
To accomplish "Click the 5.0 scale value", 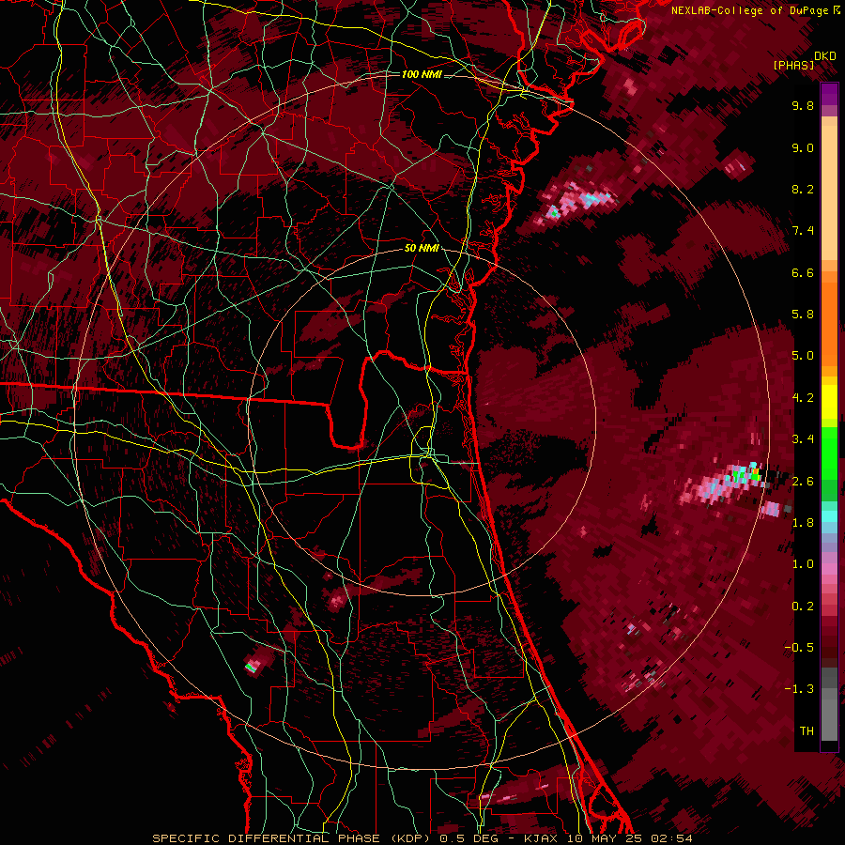I will tap(803, 356).
